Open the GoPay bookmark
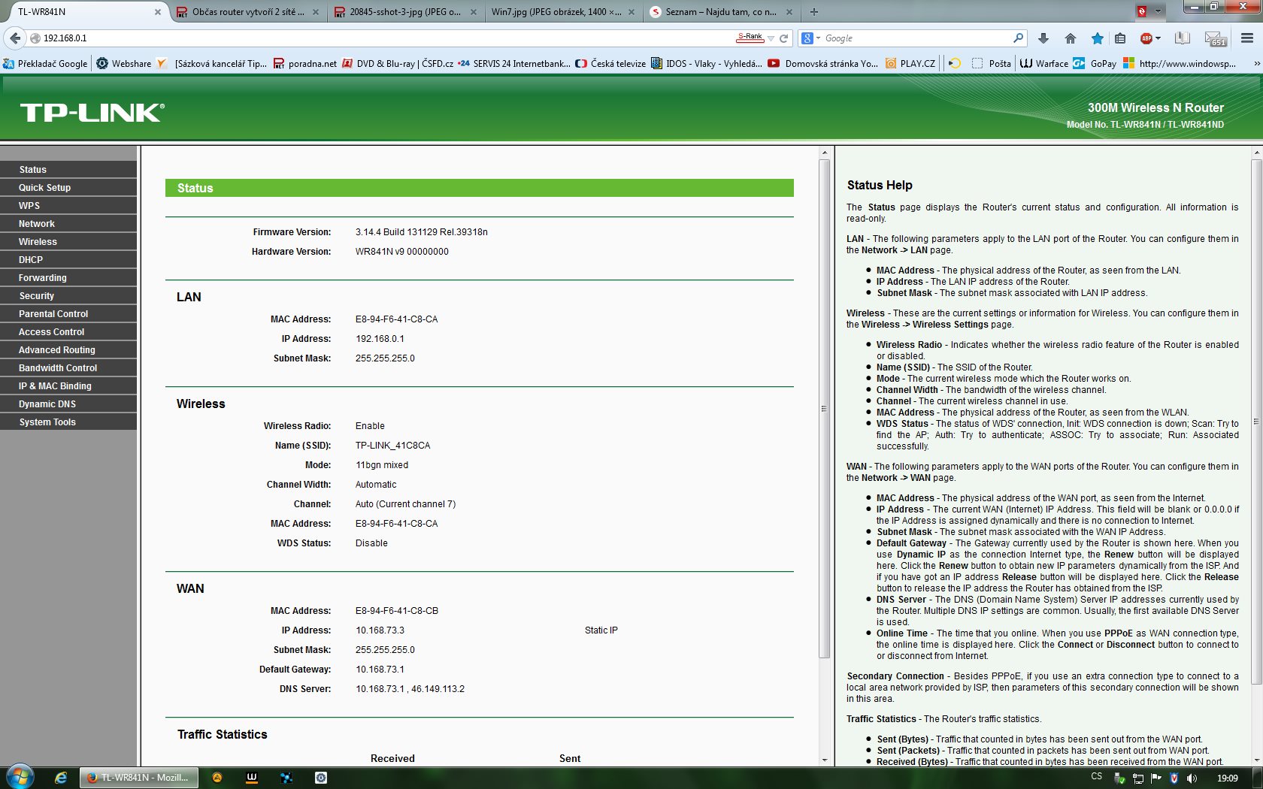 [1095, 64]
